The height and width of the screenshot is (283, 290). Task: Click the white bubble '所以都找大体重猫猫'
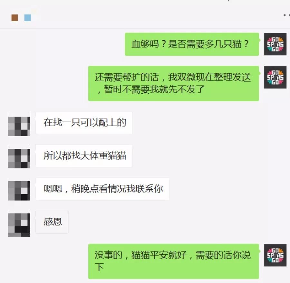click(84, 156)
